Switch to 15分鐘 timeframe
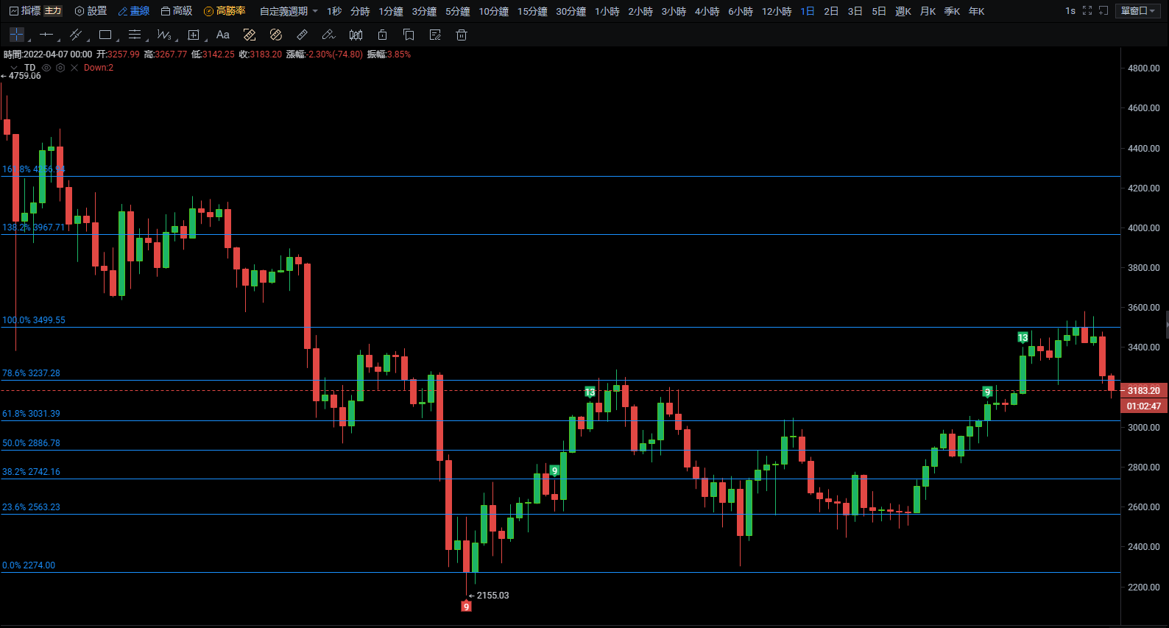The image size is (1169, 628). coord(532,11)
